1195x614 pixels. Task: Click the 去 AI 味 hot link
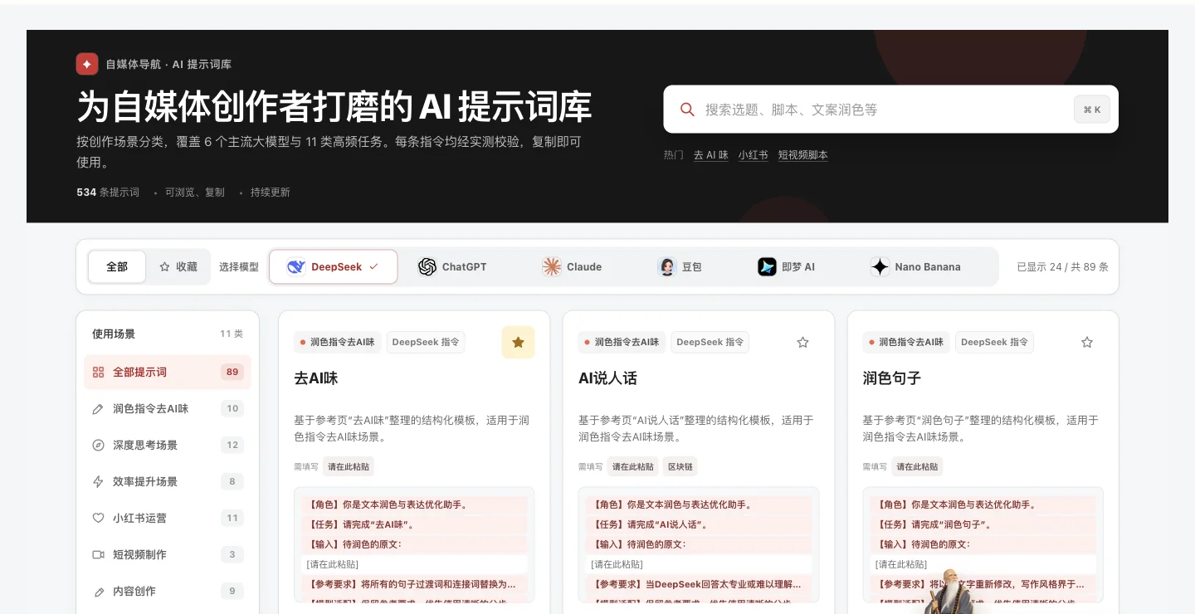[x=711, y=155]
